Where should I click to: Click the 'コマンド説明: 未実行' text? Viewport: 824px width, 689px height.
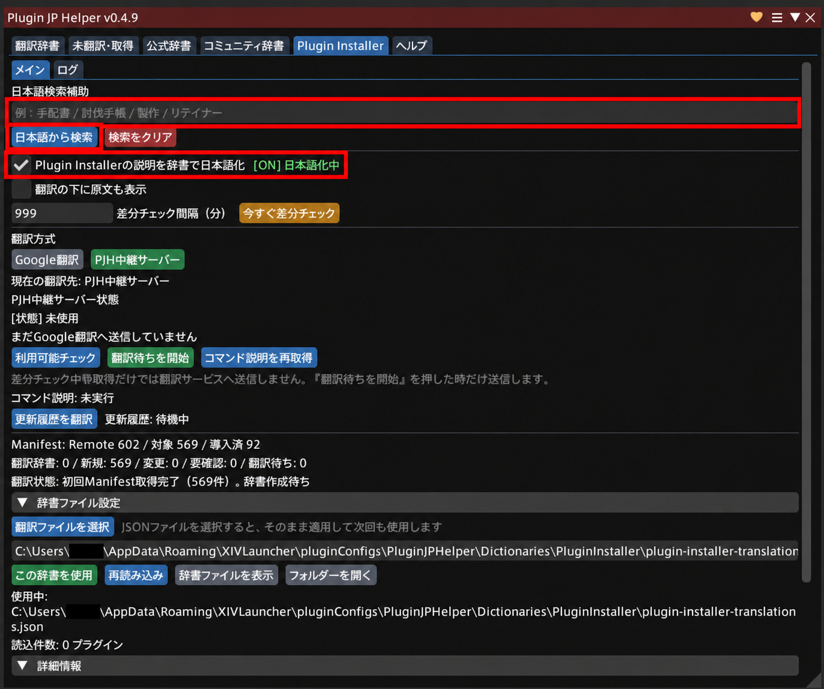(x=62, y=398)
